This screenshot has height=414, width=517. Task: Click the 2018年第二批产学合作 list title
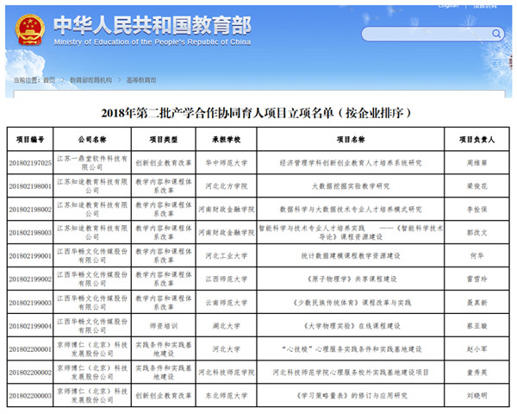[256, 112]
